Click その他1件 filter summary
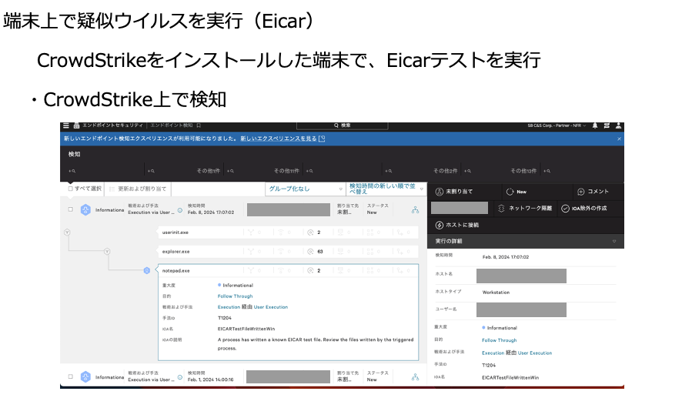Viewport: 682px width, 408px height. (209, 171)
